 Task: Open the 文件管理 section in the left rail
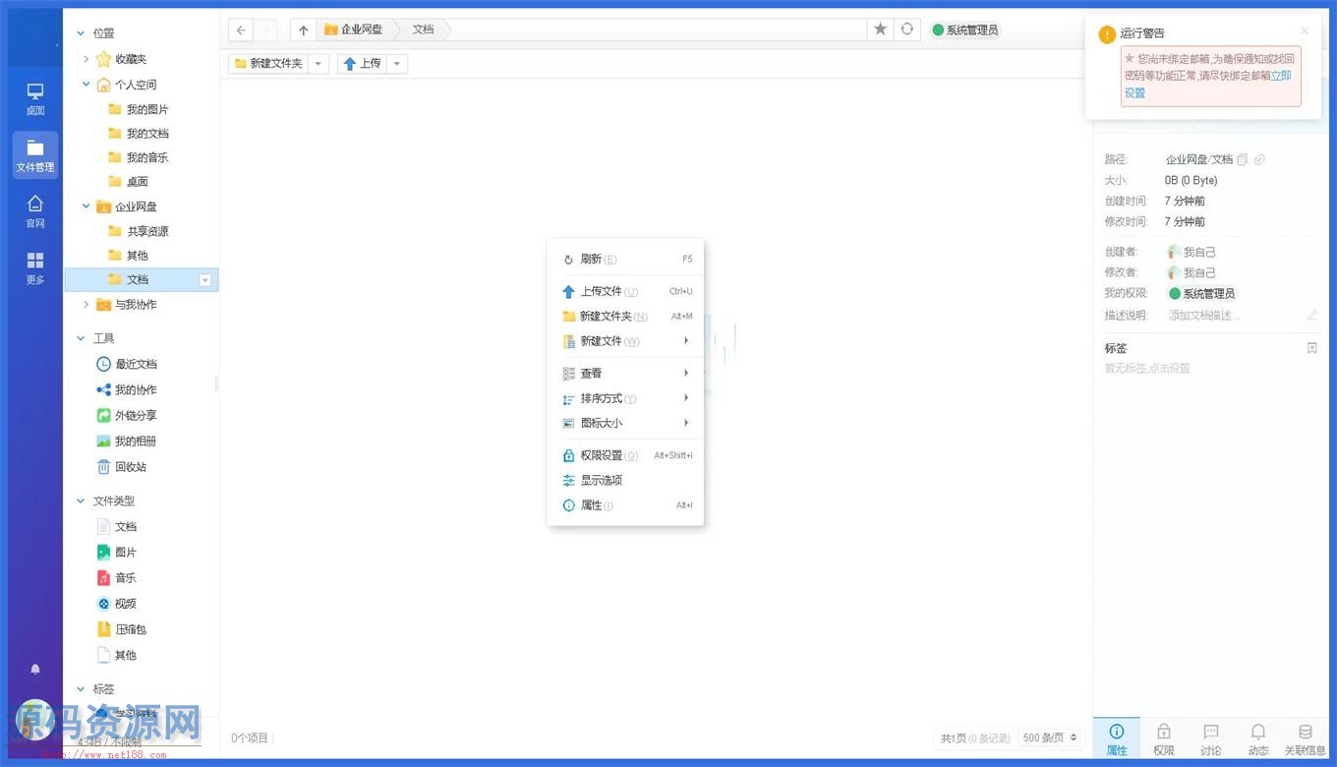click(34, 154)
